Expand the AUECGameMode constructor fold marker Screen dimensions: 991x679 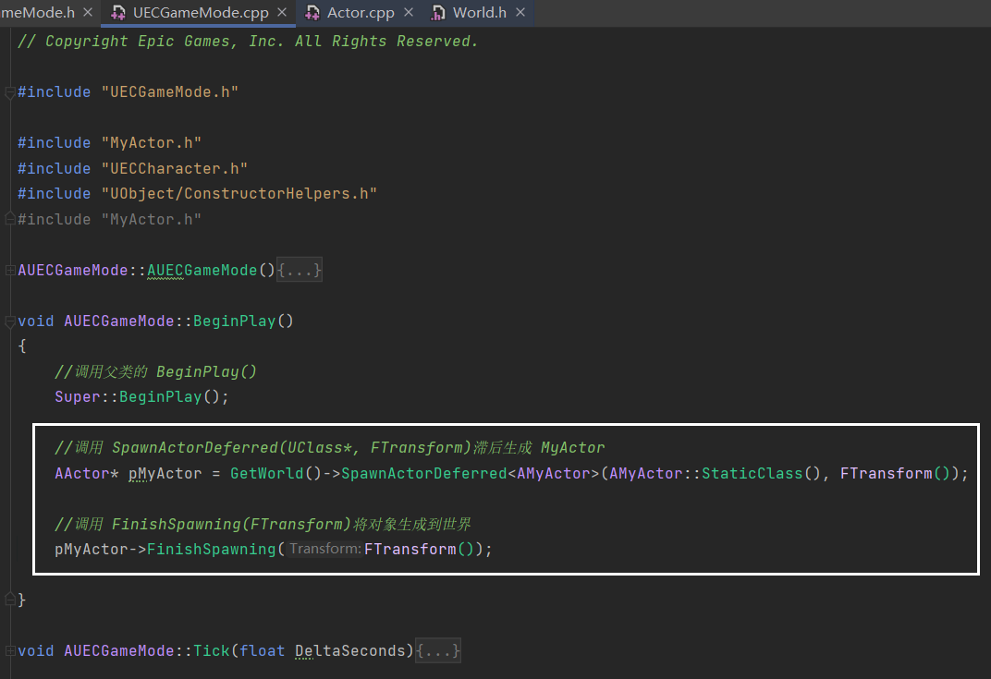tap(10, 271)
